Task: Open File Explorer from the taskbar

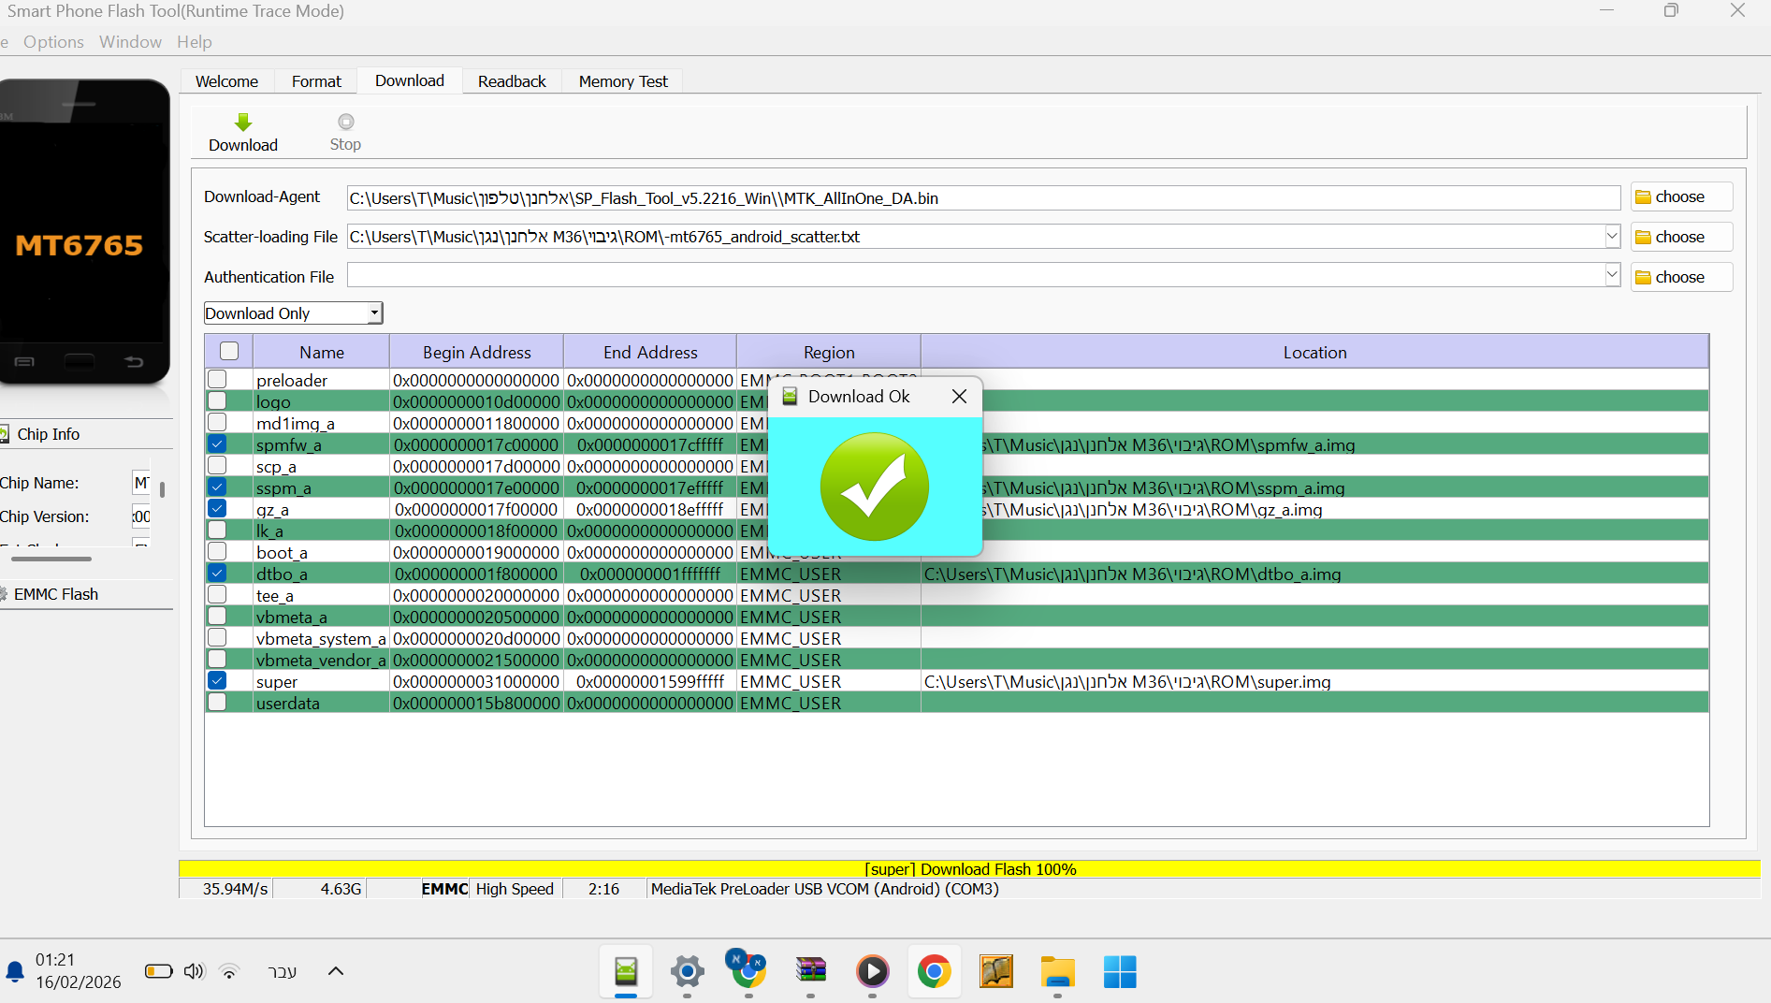Action: (x=1057, y=972)
